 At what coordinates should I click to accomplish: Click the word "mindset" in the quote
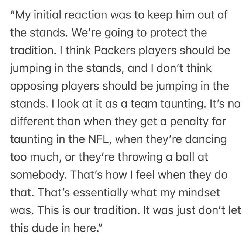pos(199,192)
